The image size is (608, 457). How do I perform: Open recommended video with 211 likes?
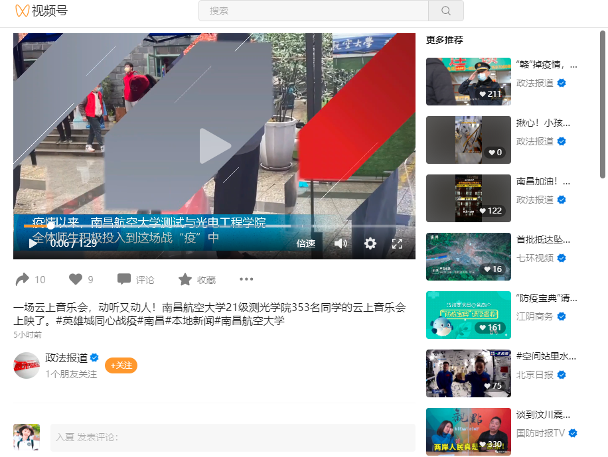pos(468,81)
